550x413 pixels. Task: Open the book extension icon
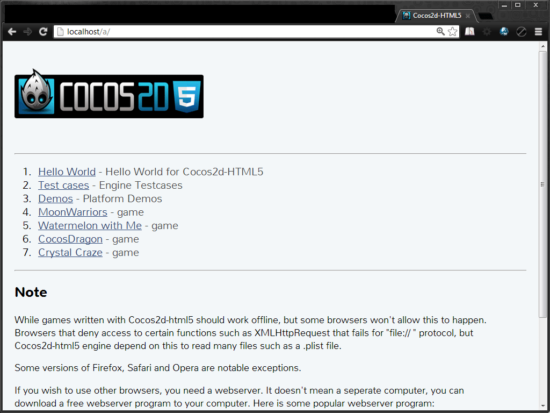pos(469,32)
